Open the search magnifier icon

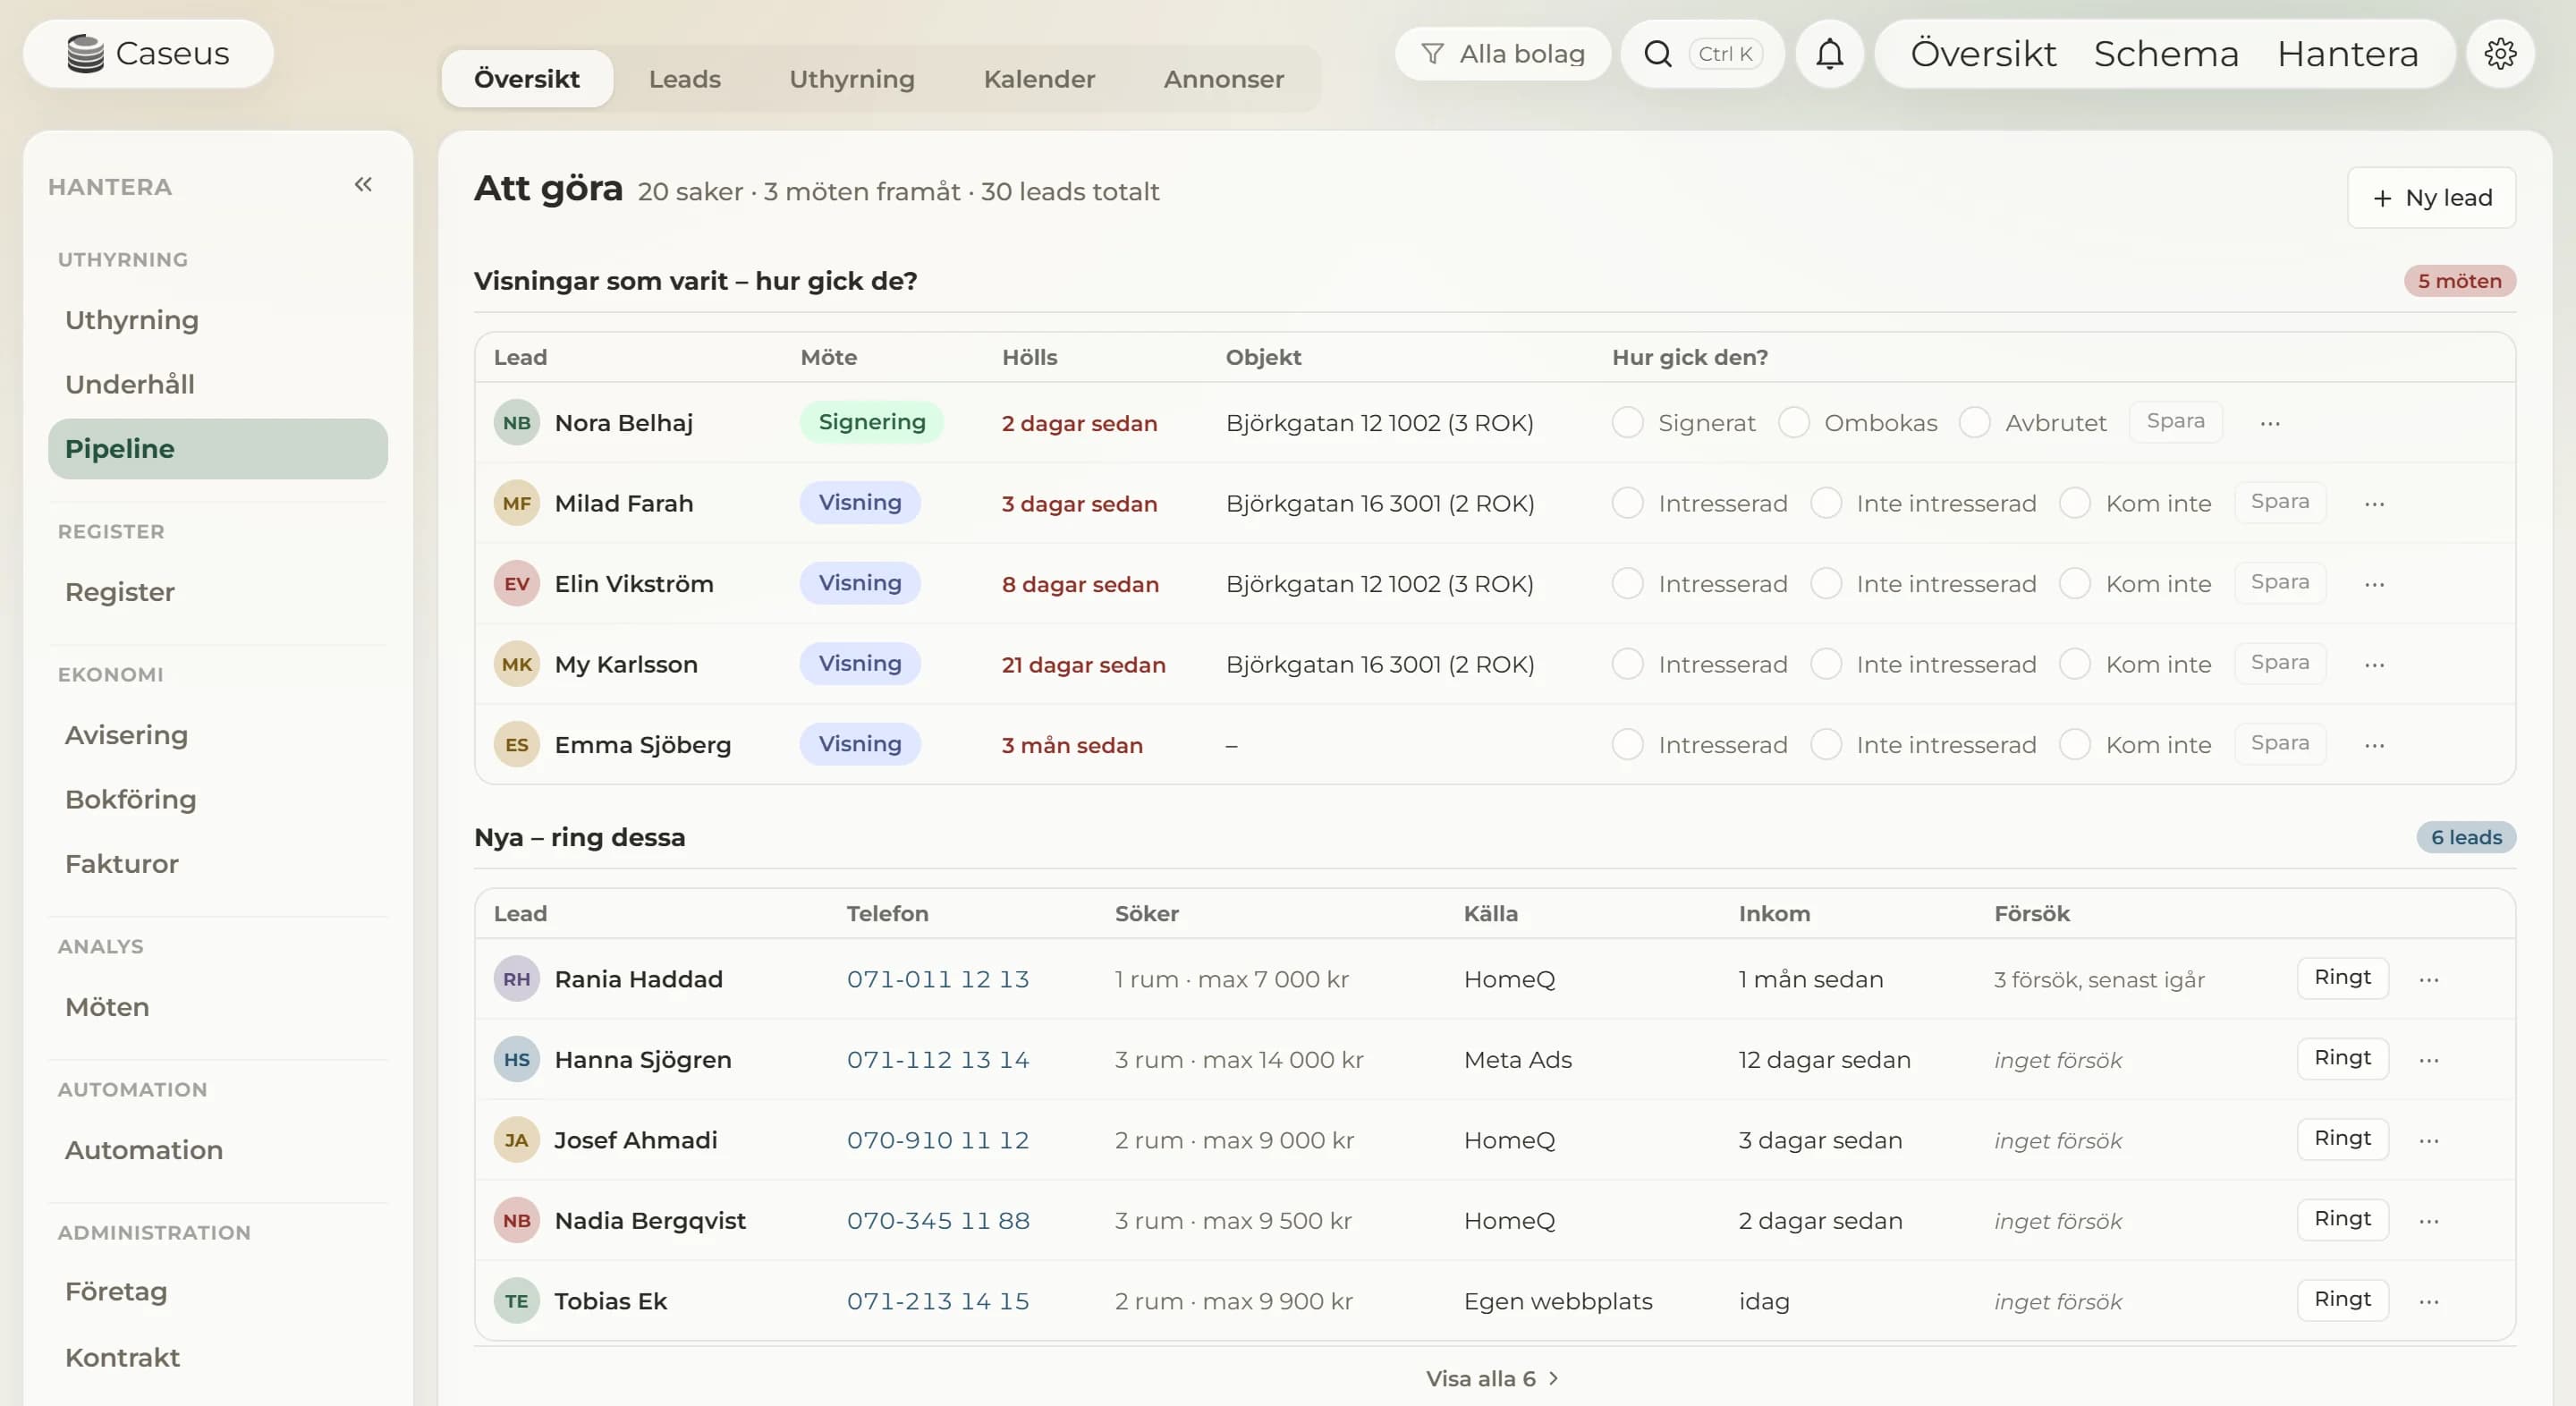(1657, 54)
